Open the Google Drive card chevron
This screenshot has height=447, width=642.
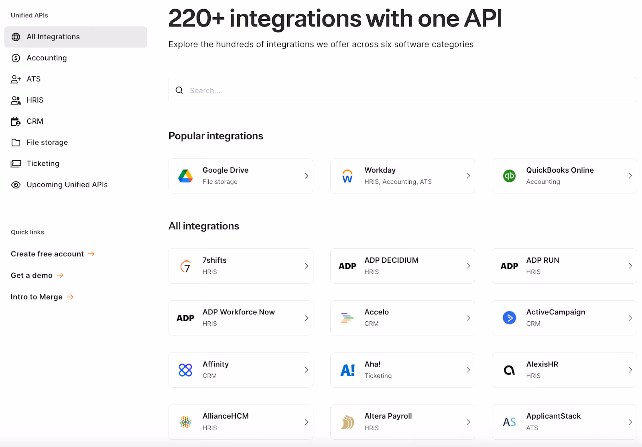click(306, 176)
